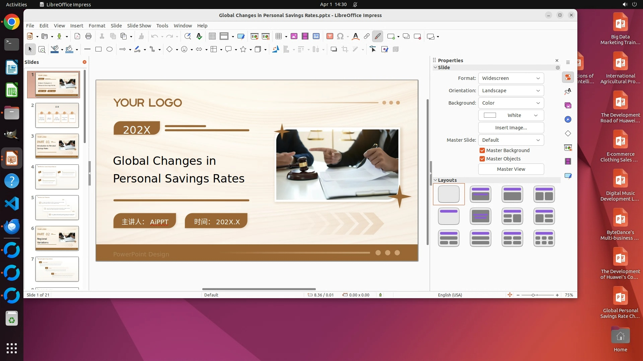Open the Orientation dropdown showing Landscape
Image resolution: width=643 pixels, height=361 pixels.
pyautogui.click(x=511, y=91)
